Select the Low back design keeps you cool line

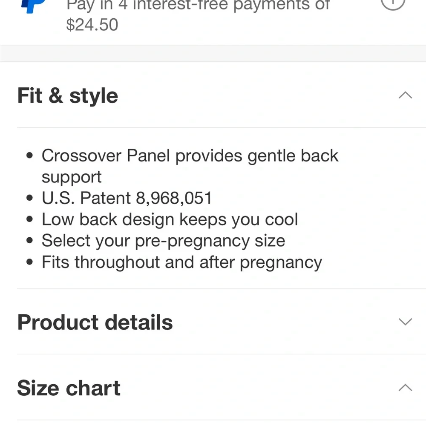coord(170,219)
